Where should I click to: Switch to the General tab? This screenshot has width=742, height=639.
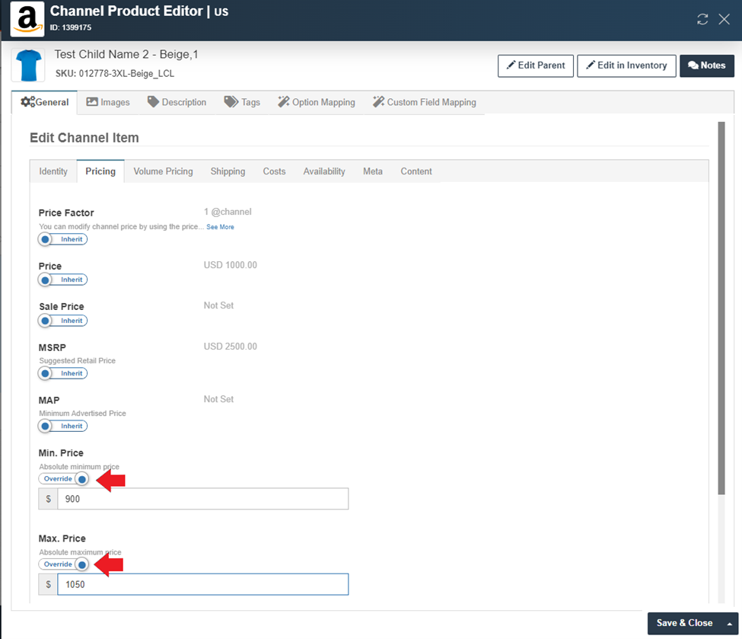pos(44,102)
